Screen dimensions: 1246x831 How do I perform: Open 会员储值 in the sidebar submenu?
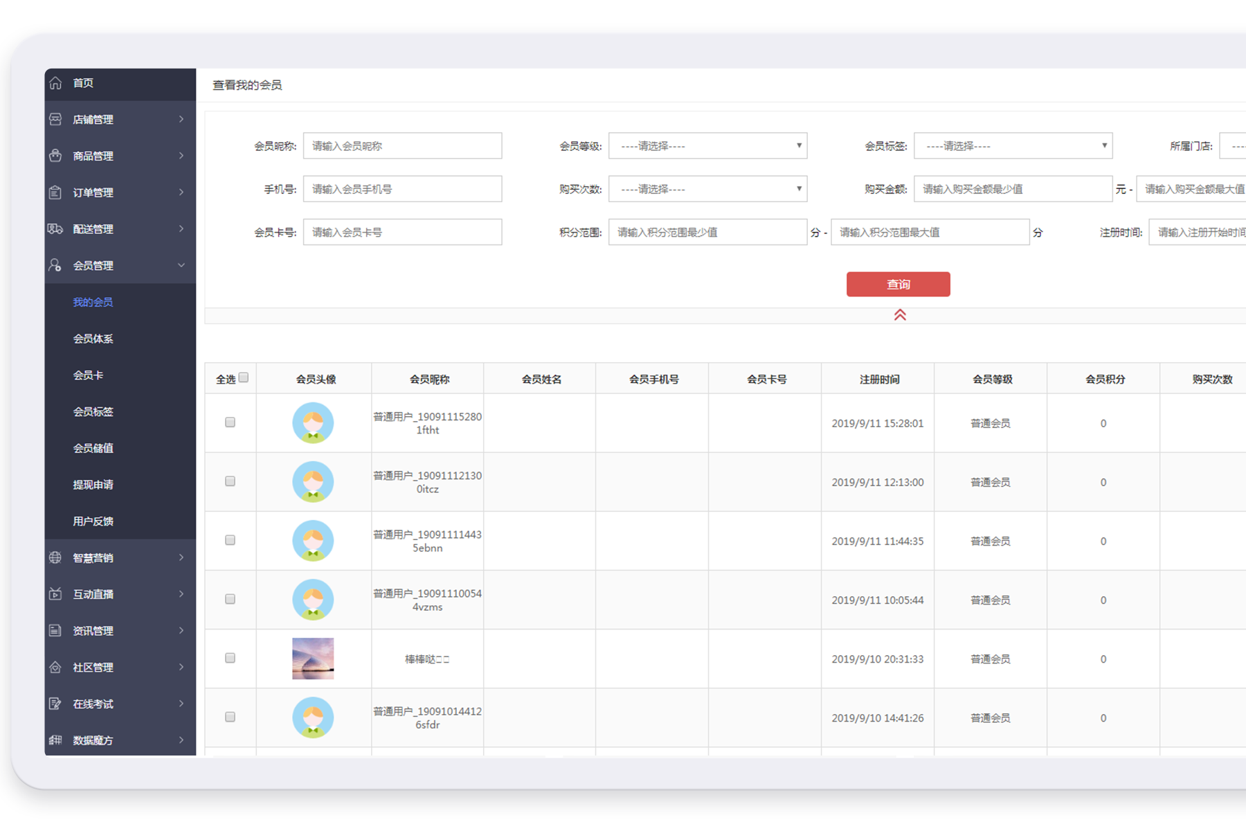[93, 448]
